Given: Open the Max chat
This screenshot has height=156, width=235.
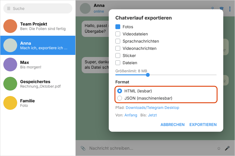Looking at the screenshot, I should [x=38, y=64].
